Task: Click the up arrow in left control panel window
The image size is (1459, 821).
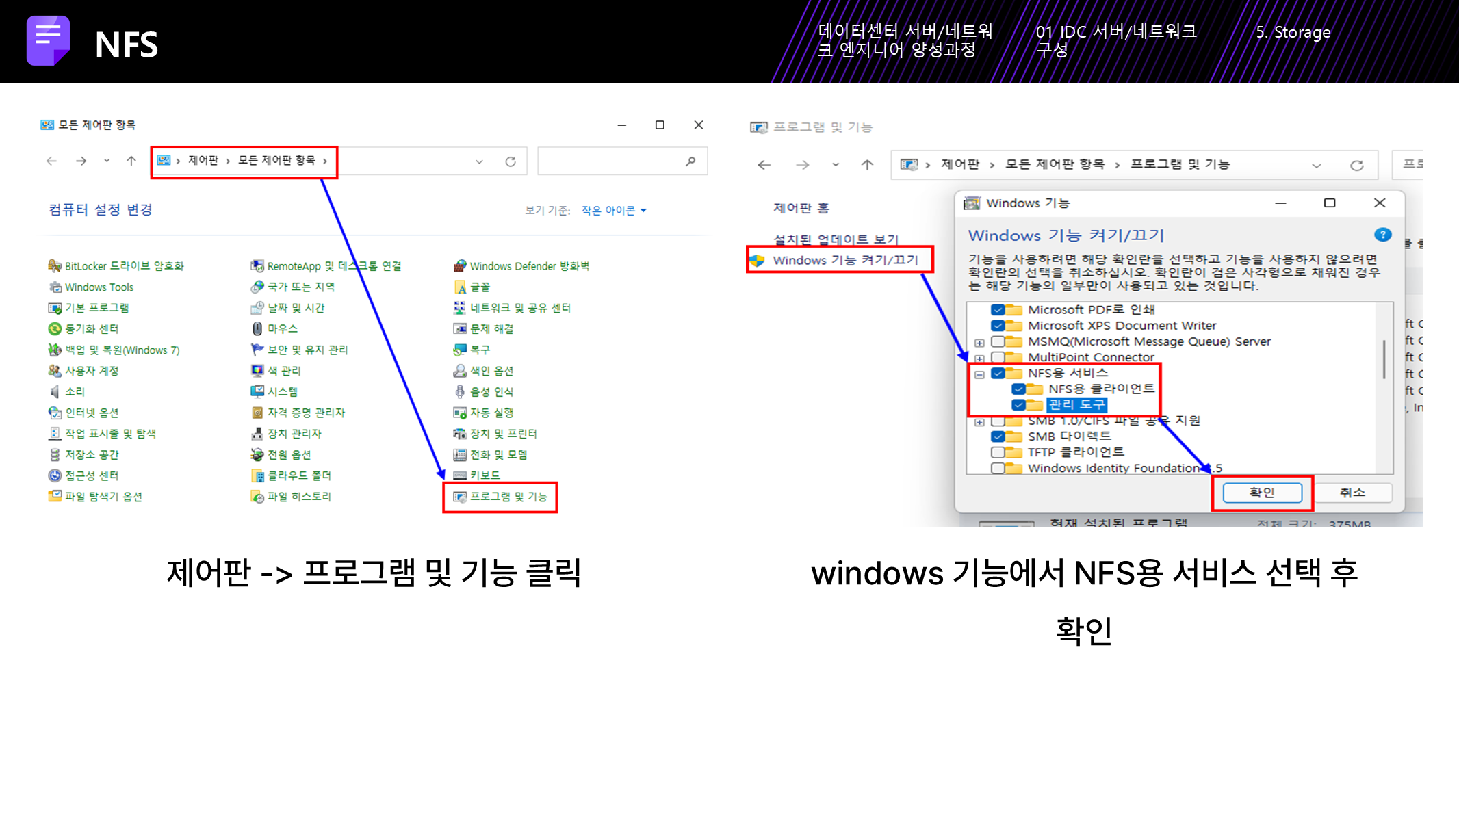Action: click(x=131, y=161)
